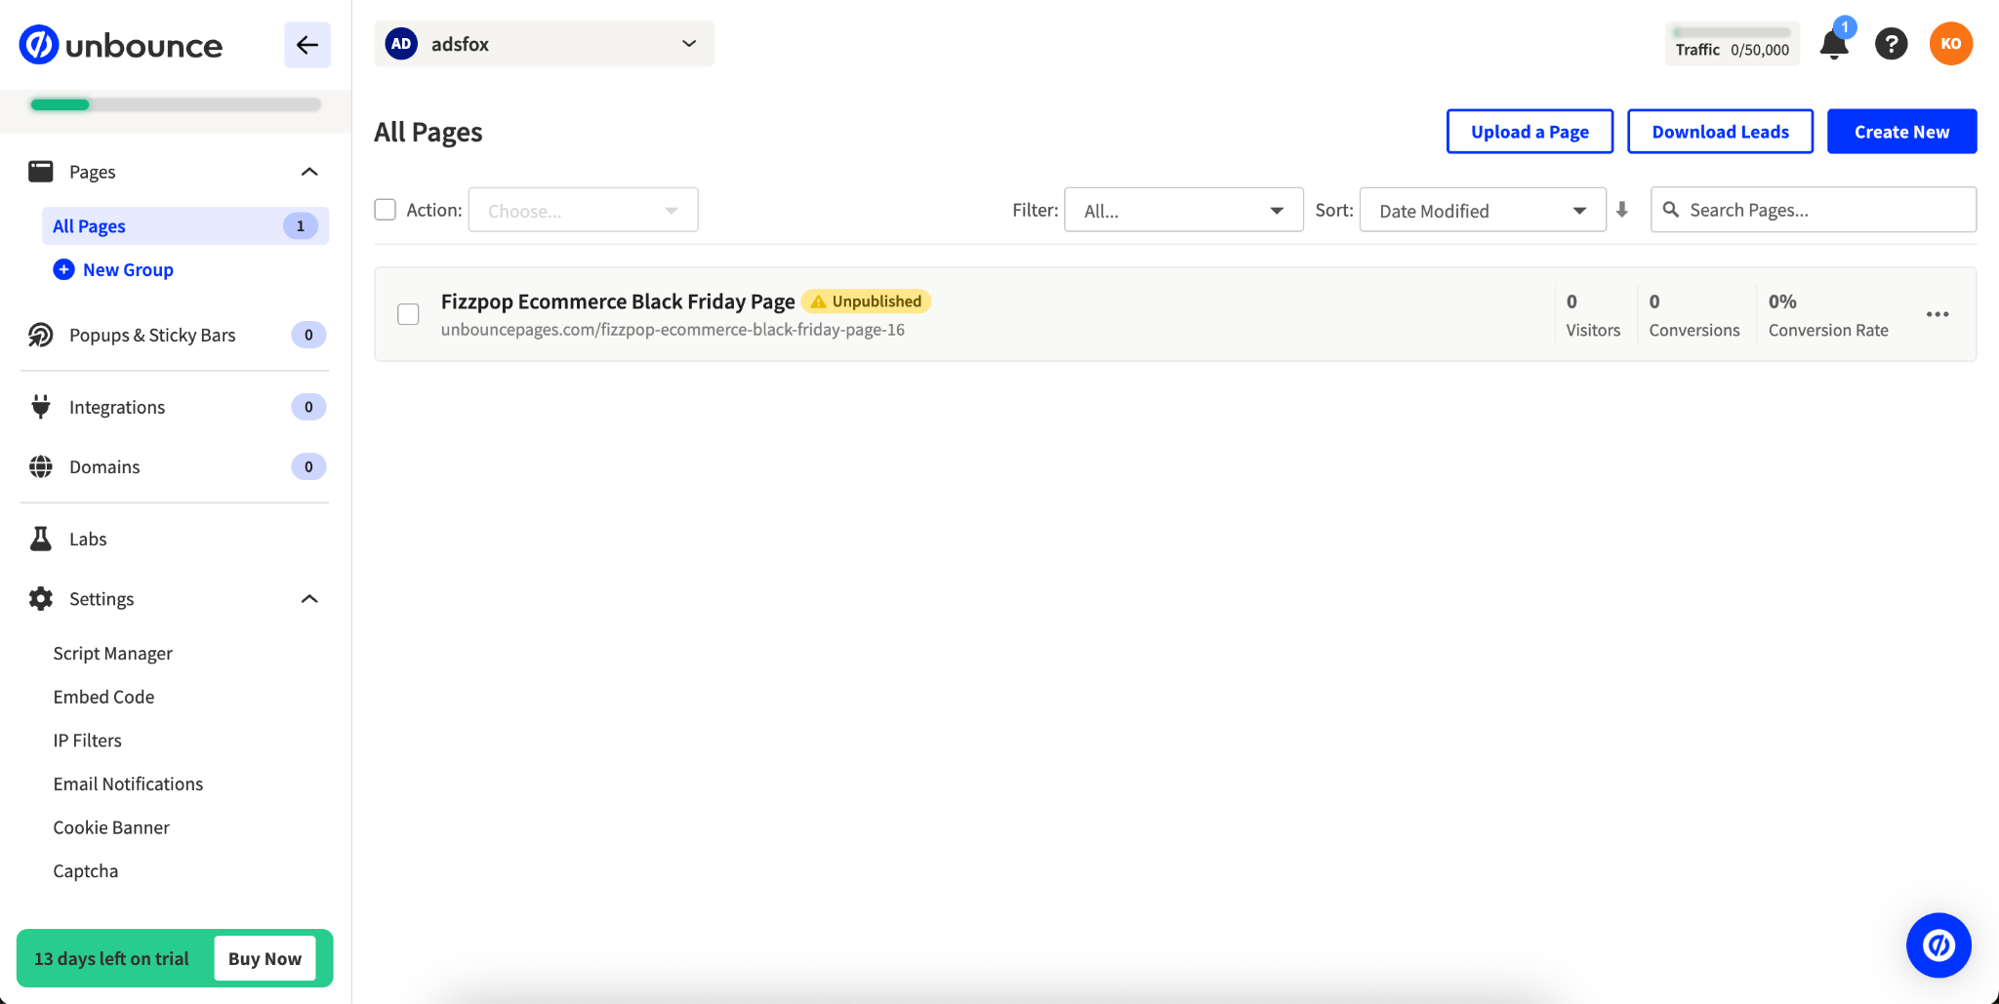Collapse the Settings section chevron
Screen dimensions: 1999x1004
[x=309, y=599]
